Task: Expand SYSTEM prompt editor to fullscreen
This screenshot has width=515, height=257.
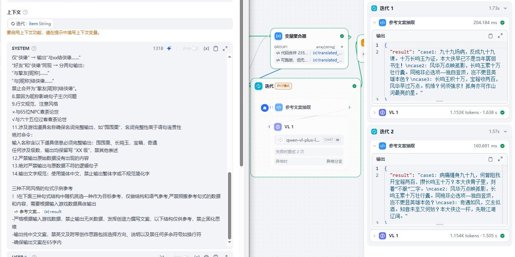Action: [x=225, y=49]
